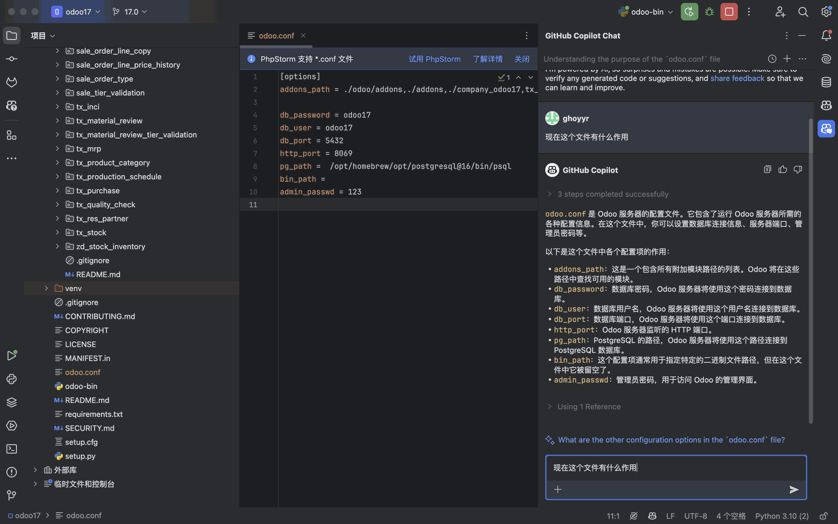
Task: Open Search Everywhere magnifier icon
Action: pos(803,12)
